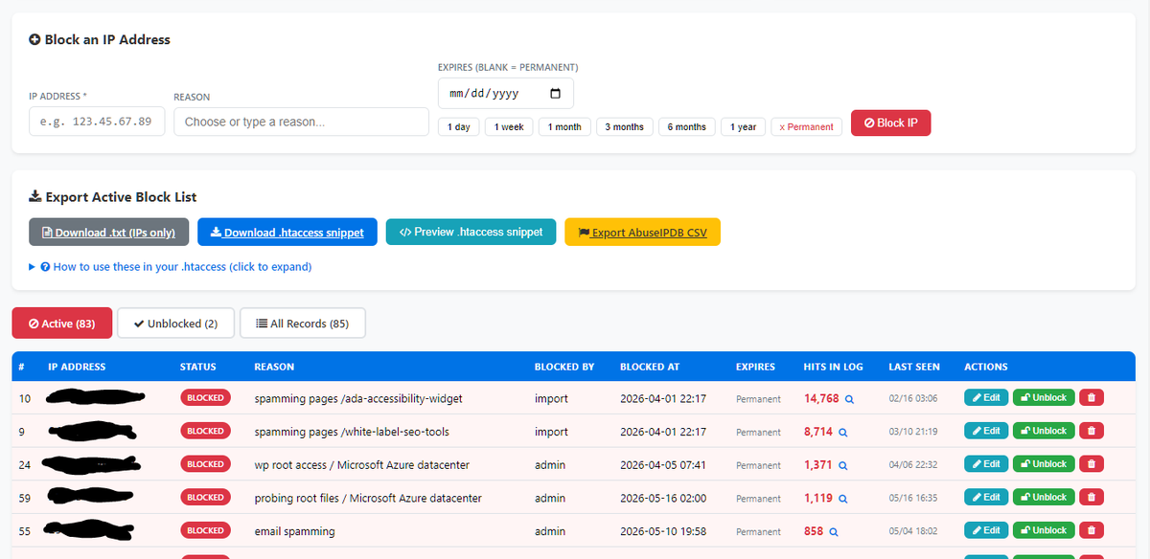Viewport: 1150px width, 559px height.
Task: Click the 8,714 hits value
Action: coord(818,432)
